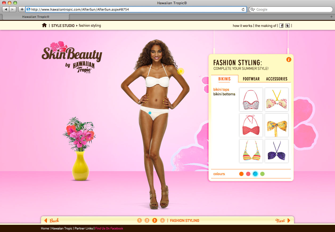Click the Skin Beauty logo

[72, 57]
